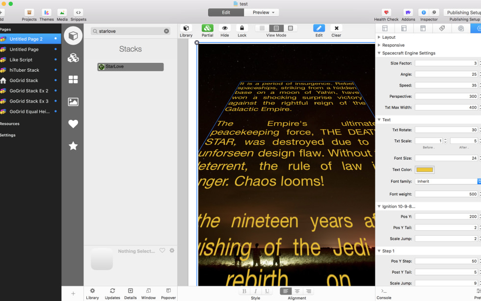This screenshot has width=481, height=301.
Task: Toggle the Lock padlock icon
Action: point(241,28)
